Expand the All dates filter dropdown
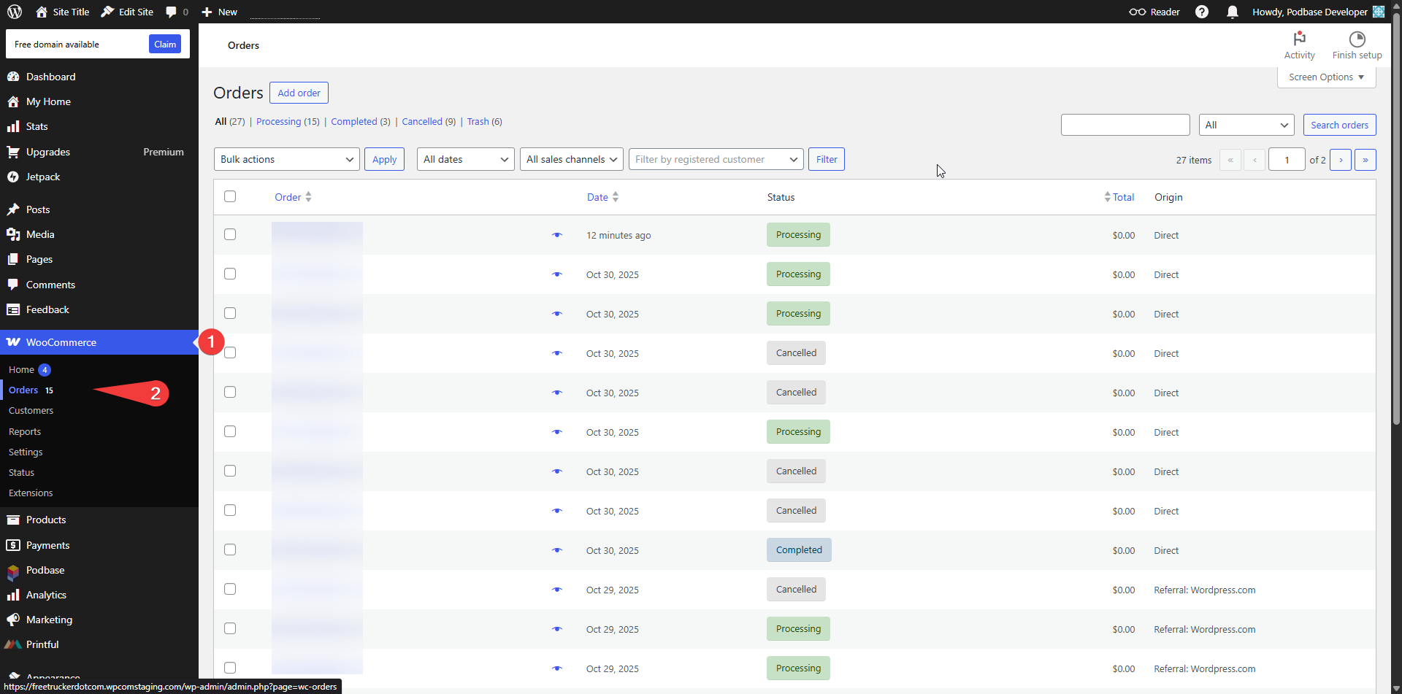1402x694 pixels. click(x=466, y=159)
